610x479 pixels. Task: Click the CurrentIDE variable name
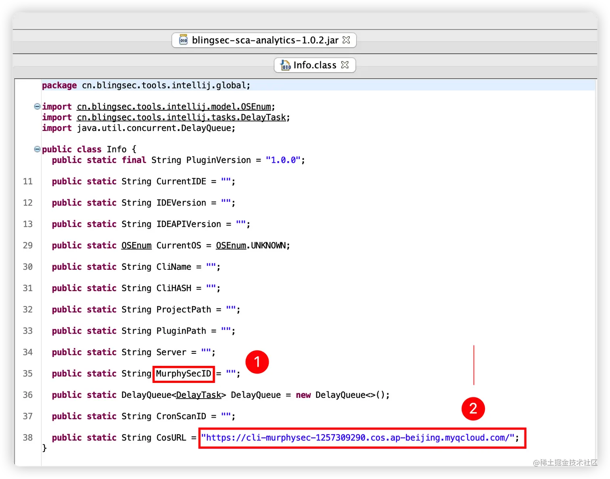pyautogui.click(x=181, y=181)
